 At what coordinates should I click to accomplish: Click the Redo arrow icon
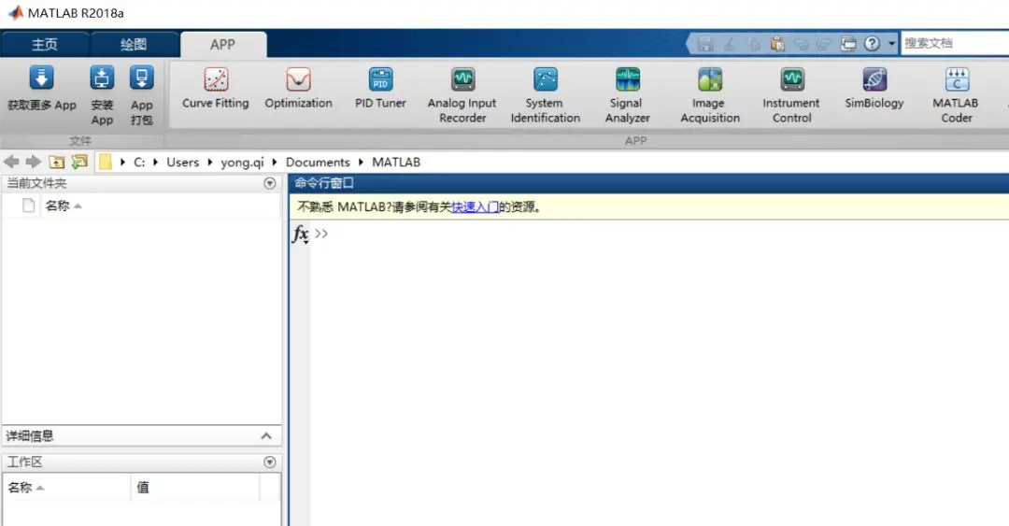[x=824, y=44]
